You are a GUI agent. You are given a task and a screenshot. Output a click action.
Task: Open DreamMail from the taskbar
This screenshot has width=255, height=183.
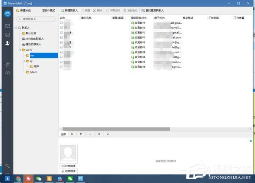click(x=80, y=179)
